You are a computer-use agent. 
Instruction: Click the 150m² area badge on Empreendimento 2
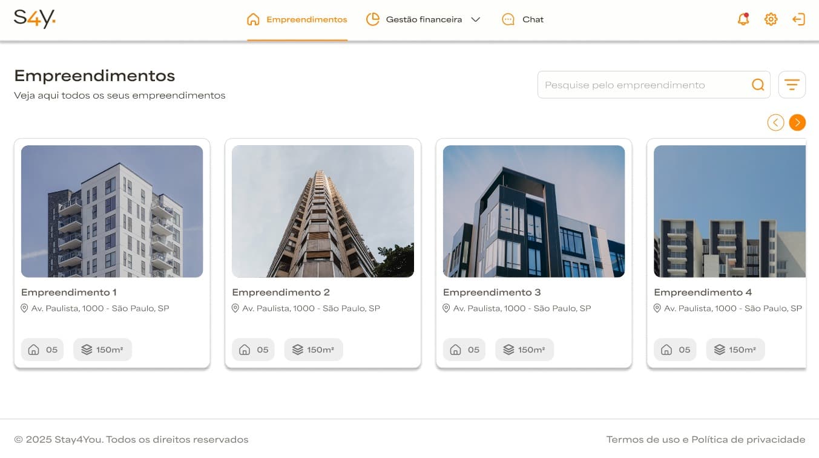[314, 350]
